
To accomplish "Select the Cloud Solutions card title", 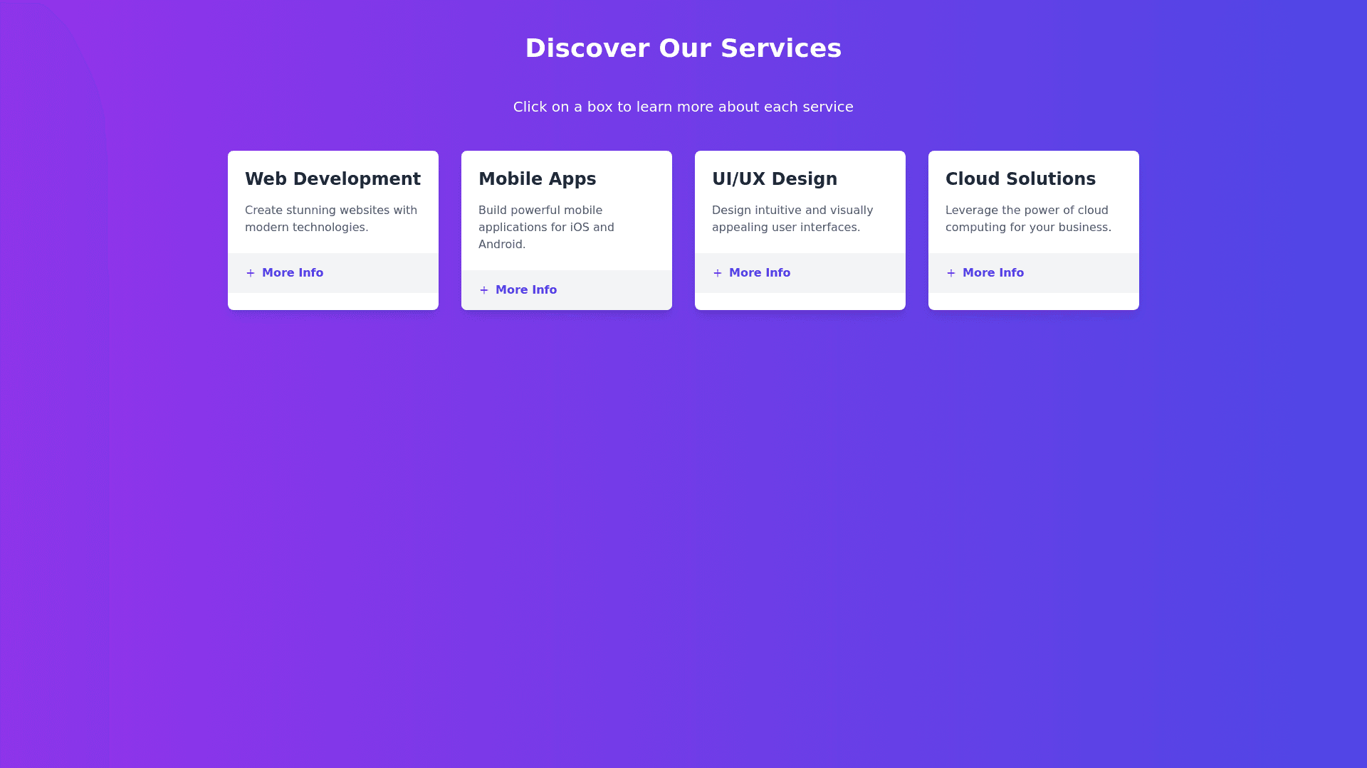I will [1020, 179].
